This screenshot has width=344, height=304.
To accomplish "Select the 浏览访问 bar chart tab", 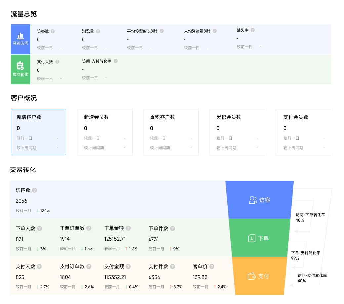I will pyautogui.click(x=21, y=39).
